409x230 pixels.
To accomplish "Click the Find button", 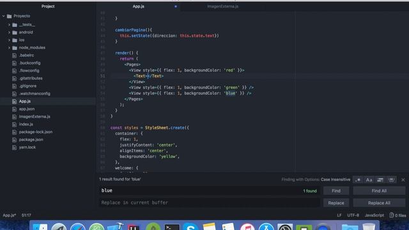I will tap(336, 191).
